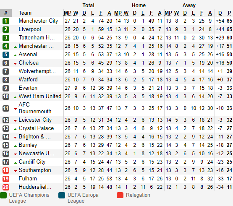Screen dimensions: 233x206
Task: Click the green up arrow beside Arsenal
Action: click(15, 55)
